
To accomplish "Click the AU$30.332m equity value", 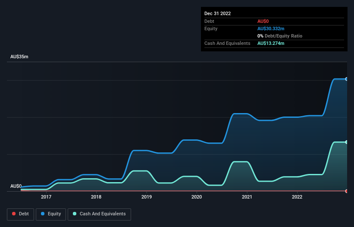I will [271, 28].
